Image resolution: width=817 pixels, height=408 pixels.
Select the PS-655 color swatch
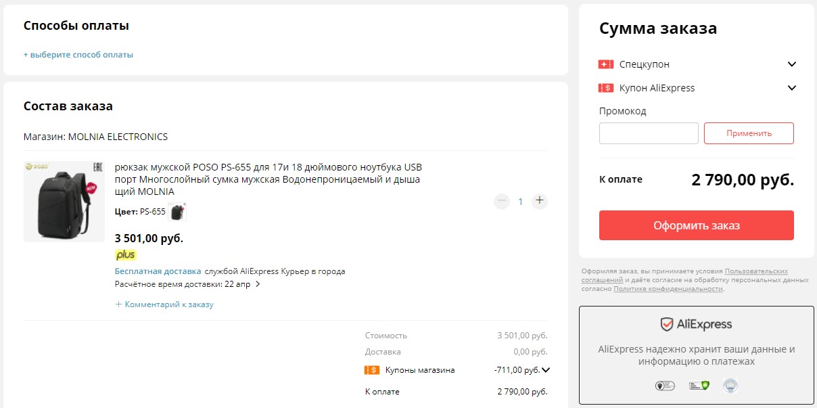[x=177, y=212]
